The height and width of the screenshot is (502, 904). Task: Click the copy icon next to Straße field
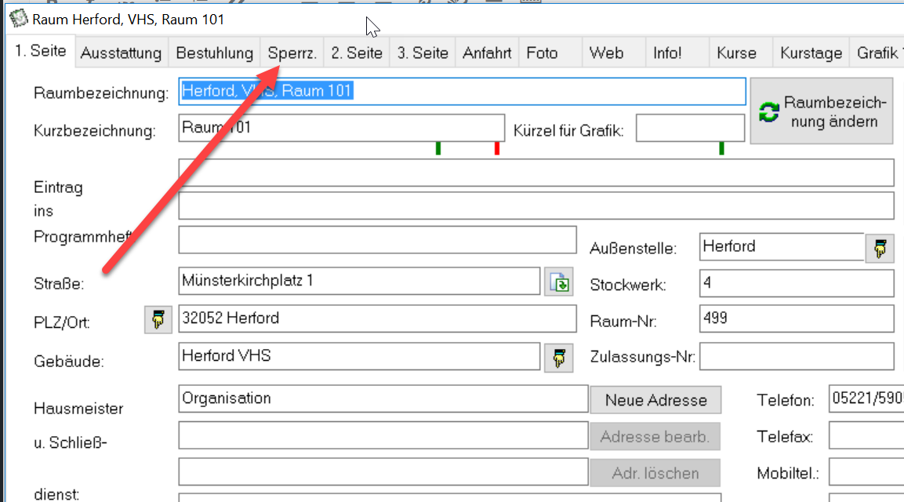click(x=559, y=282)
